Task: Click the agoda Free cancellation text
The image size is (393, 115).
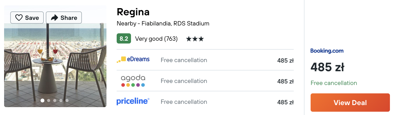Action: 184,81
